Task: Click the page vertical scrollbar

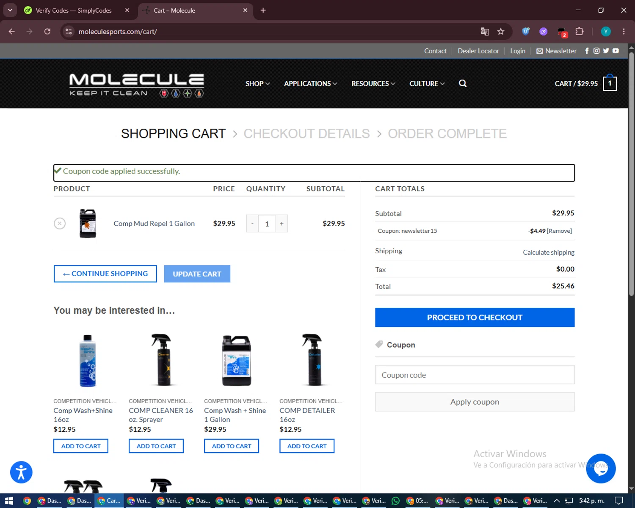Action: point(631,174)
